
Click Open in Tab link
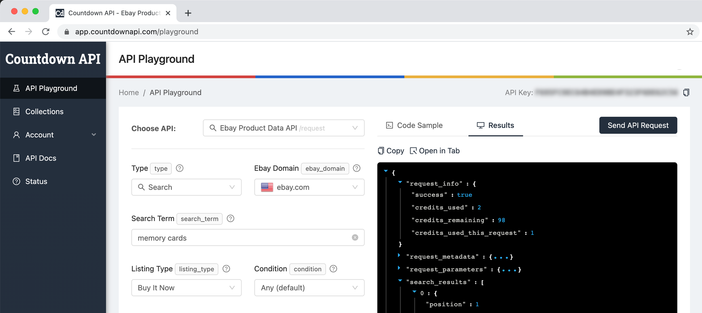pos(435,151)
